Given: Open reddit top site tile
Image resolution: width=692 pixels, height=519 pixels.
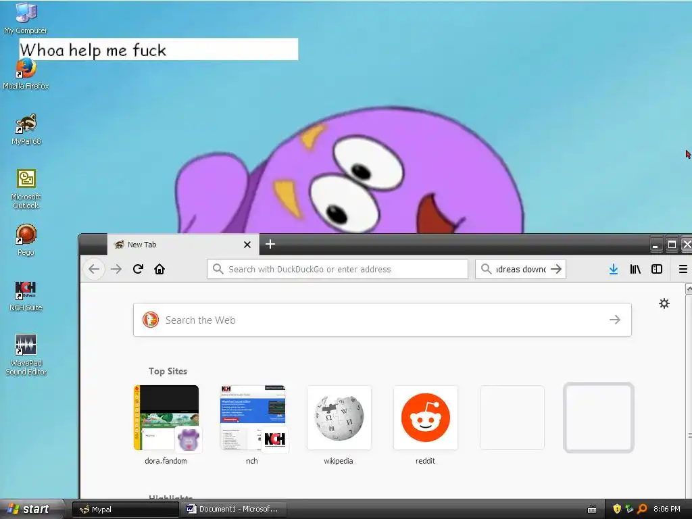Looking at the screenshot, I should coord(426,418).
